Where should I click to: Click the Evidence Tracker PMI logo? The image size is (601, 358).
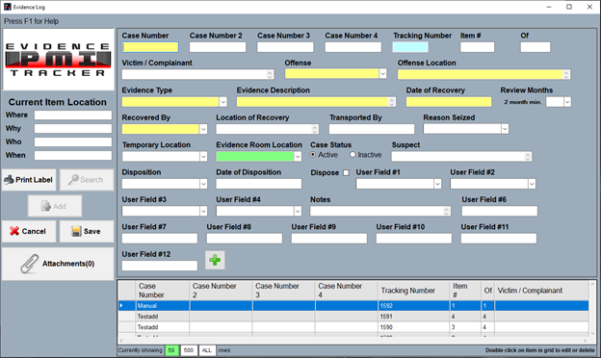pos(58,60)
